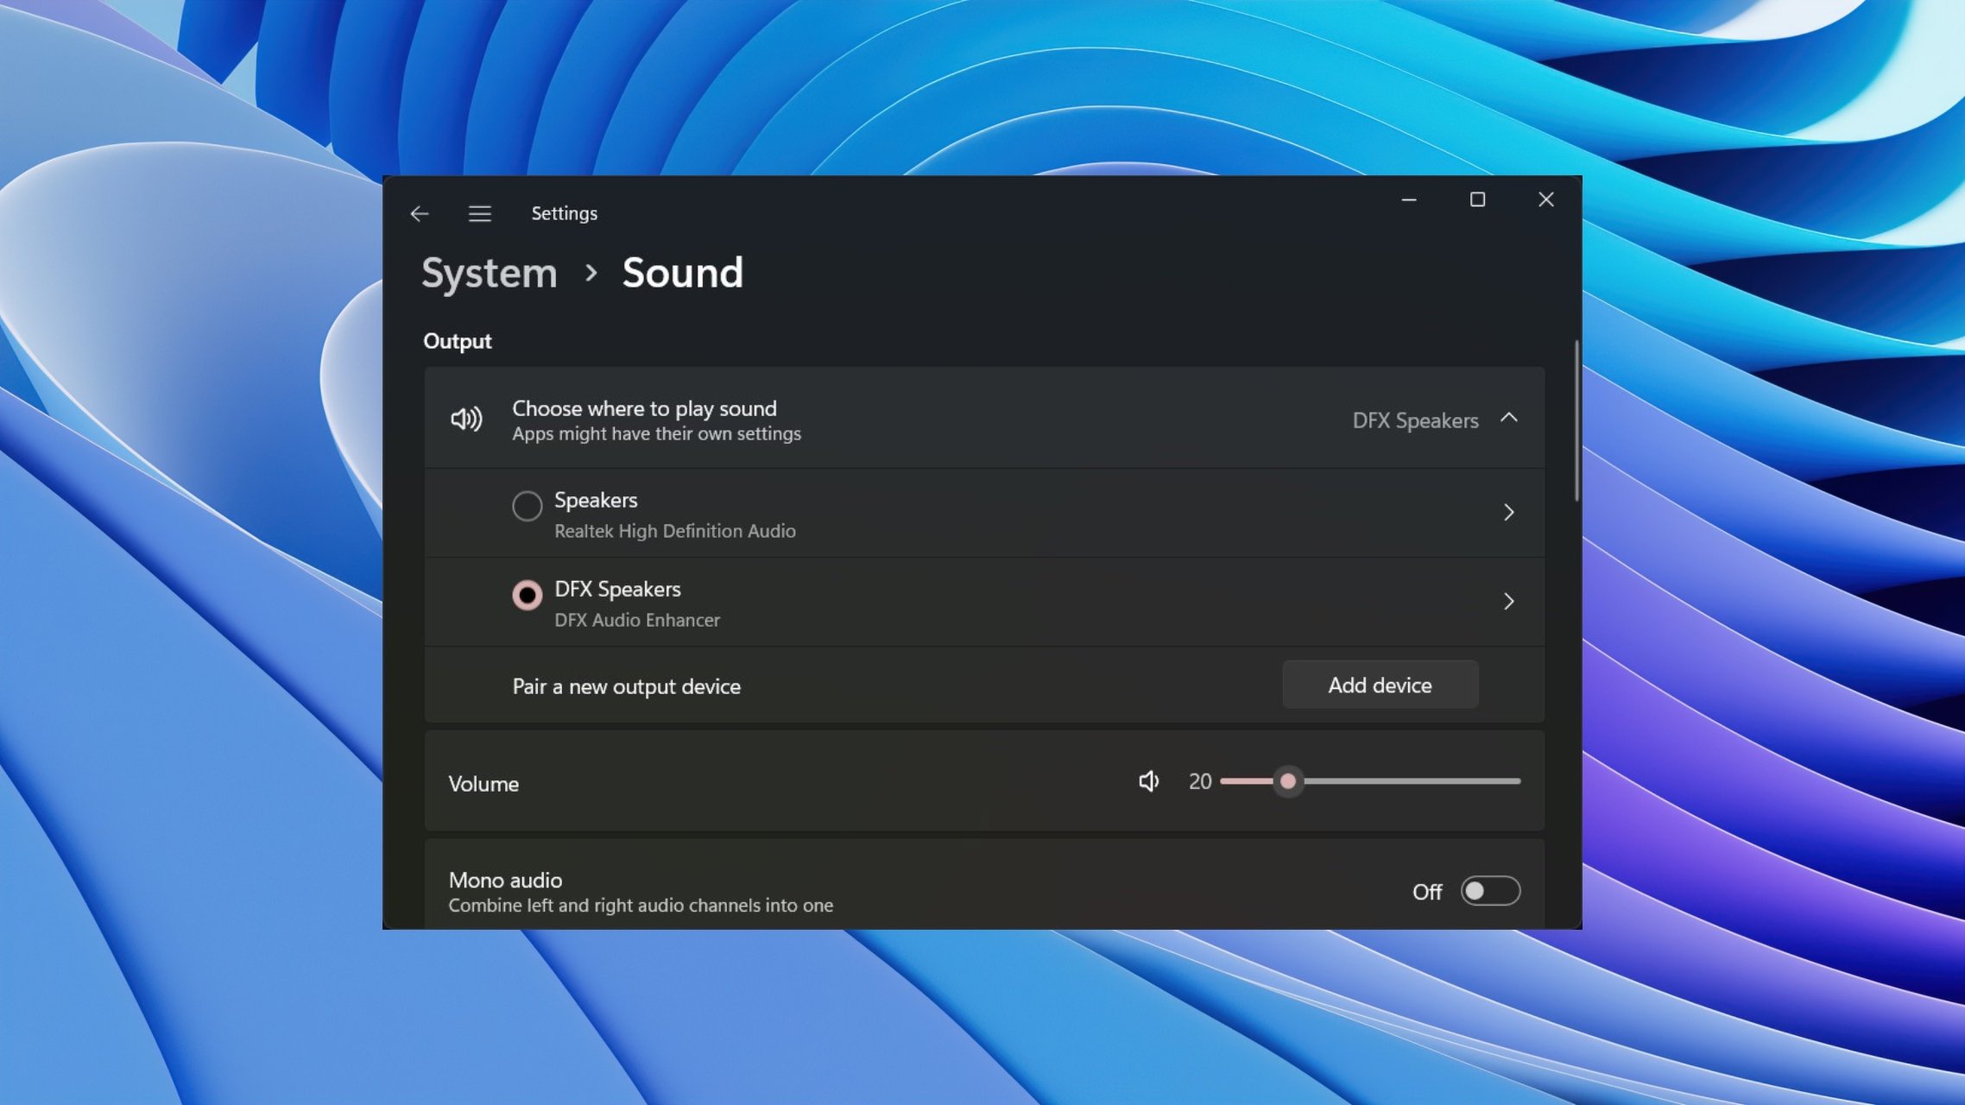The image size is (1965, 1105).
Task: Click the 'Mono audio' label
Action: 505,881
